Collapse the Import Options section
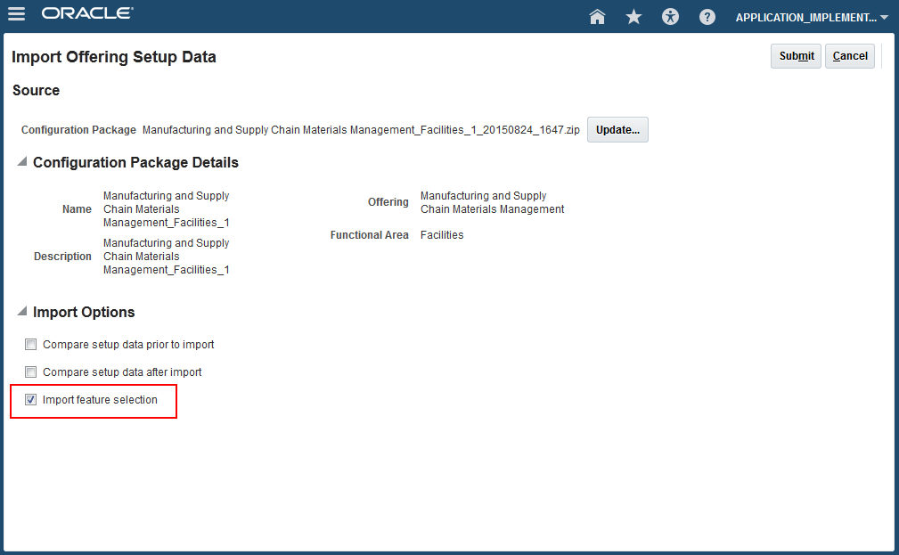Viewport: 899px width, 555px height. click(22, 311)
